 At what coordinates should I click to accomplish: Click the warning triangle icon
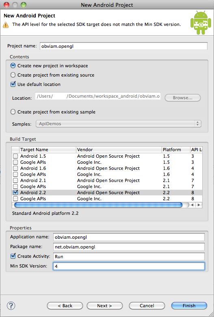tap(6, 25)
